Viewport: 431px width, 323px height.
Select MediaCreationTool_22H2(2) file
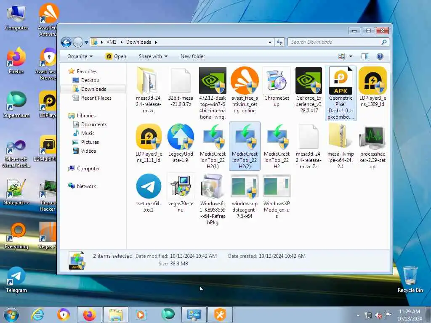tap(245, 146)
